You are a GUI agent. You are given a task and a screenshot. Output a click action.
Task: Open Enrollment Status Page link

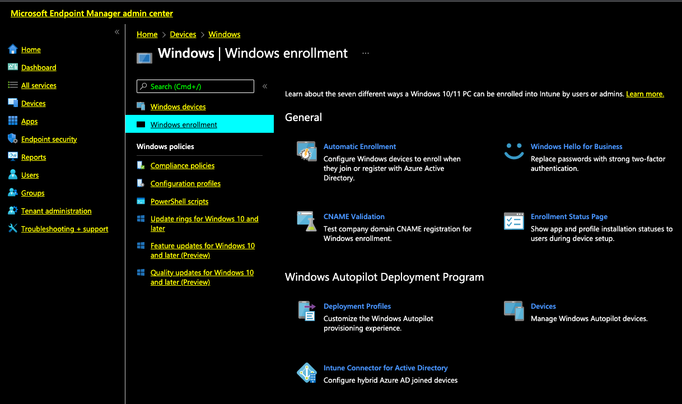(569, 216)
